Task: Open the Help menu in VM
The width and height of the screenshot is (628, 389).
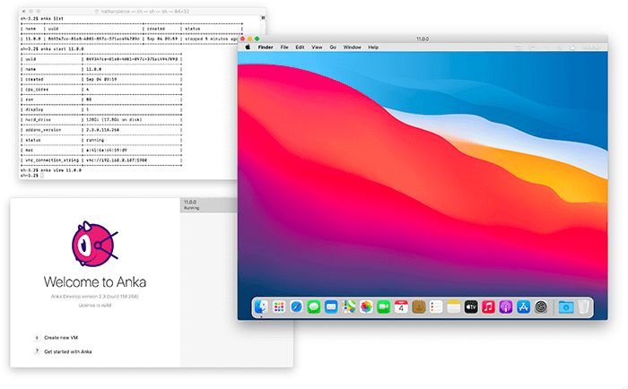Action: (373, 48)
